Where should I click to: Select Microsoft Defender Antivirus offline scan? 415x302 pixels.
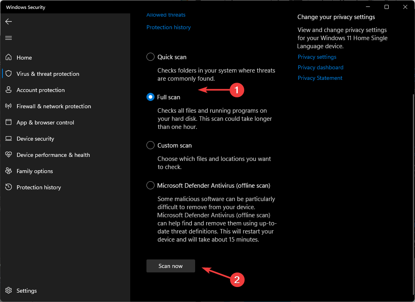[150, 185]
